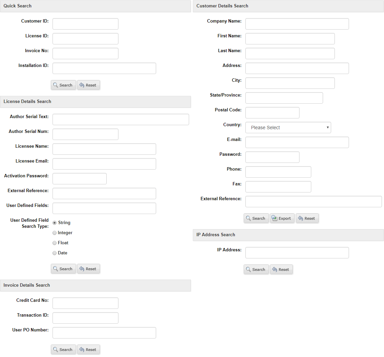Image resolution: width=384 pixels, height=357 pixels.
Task: Click Search under Invoice Details Search
Action: coord(63,350)
